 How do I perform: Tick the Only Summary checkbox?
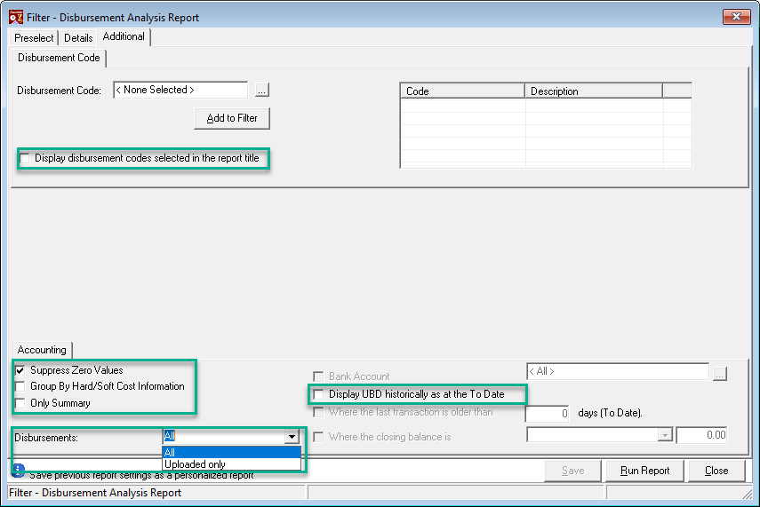coord(20,403)
